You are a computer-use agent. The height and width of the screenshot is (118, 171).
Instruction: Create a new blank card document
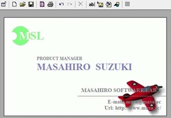click(x=14, y=4)
